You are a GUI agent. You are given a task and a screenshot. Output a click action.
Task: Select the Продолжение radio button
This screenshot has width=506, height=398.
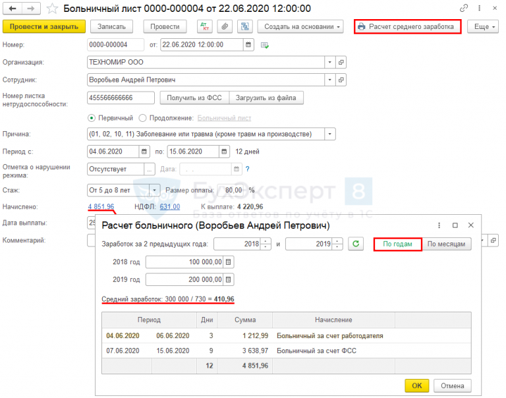point(142,118)
